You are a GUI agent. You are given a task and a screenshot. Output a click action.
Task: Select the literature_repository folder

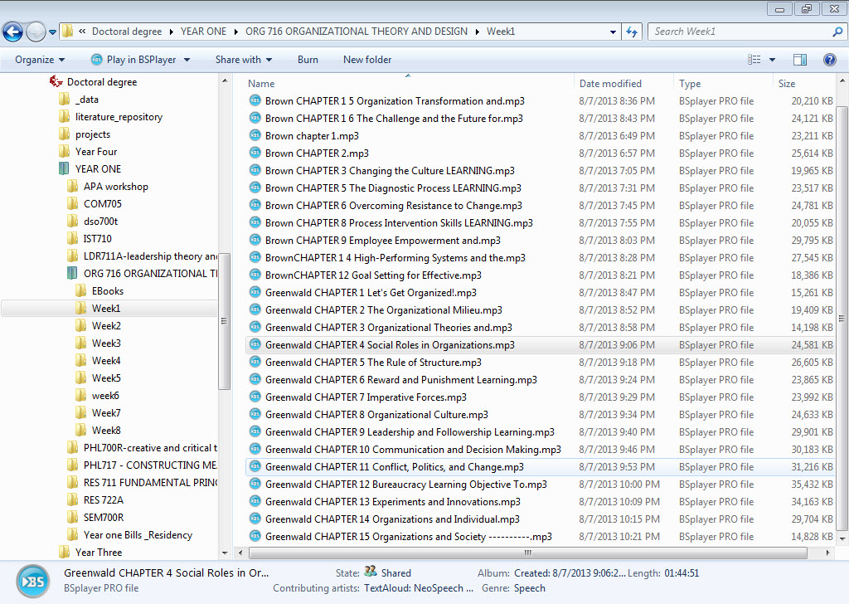(x=119, y=116)
